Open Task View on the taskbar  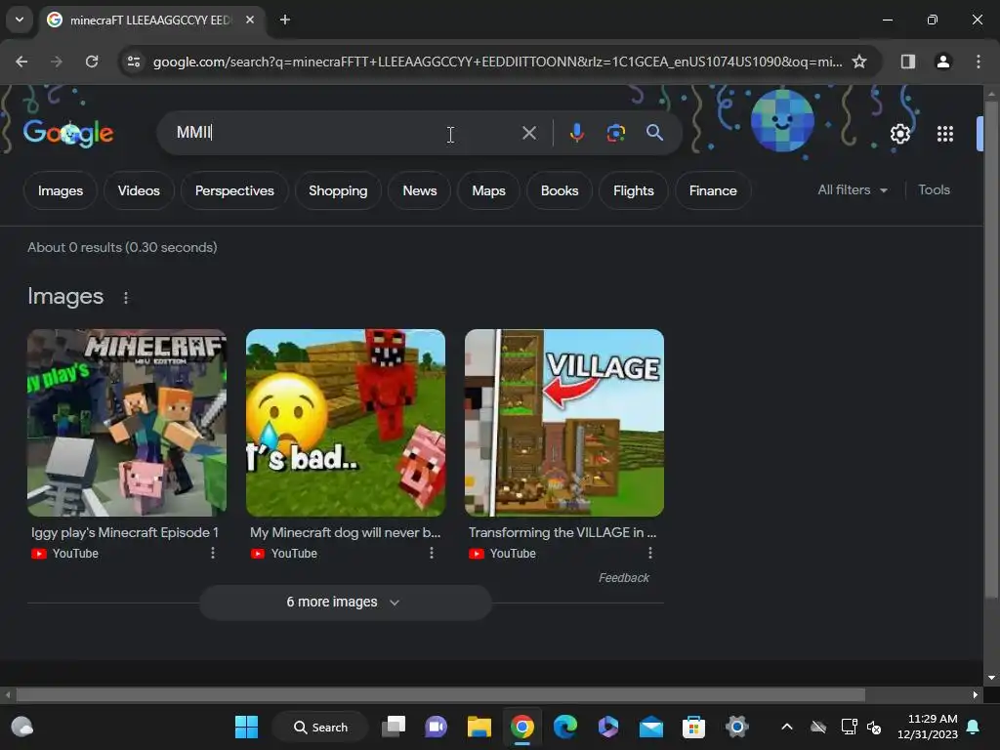coord(394,727)
